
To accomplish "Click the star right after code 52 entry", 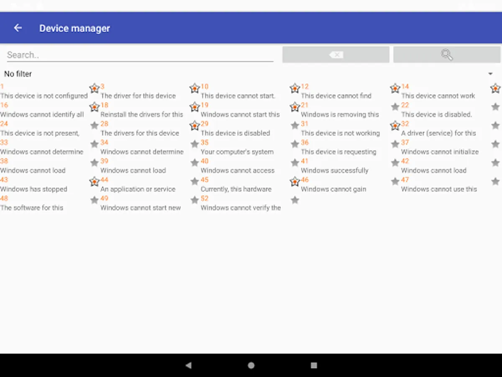I will tap(295, 200).
